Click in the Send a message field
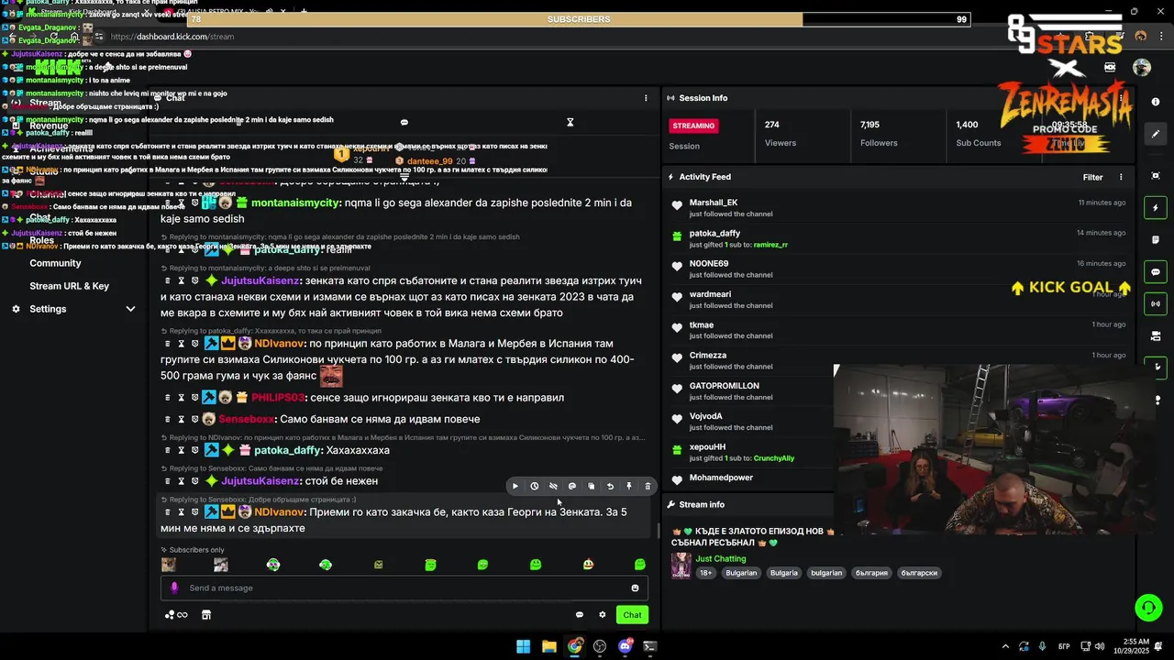The width and height of the screenshot is (1174, 660). tap(404, 588)
